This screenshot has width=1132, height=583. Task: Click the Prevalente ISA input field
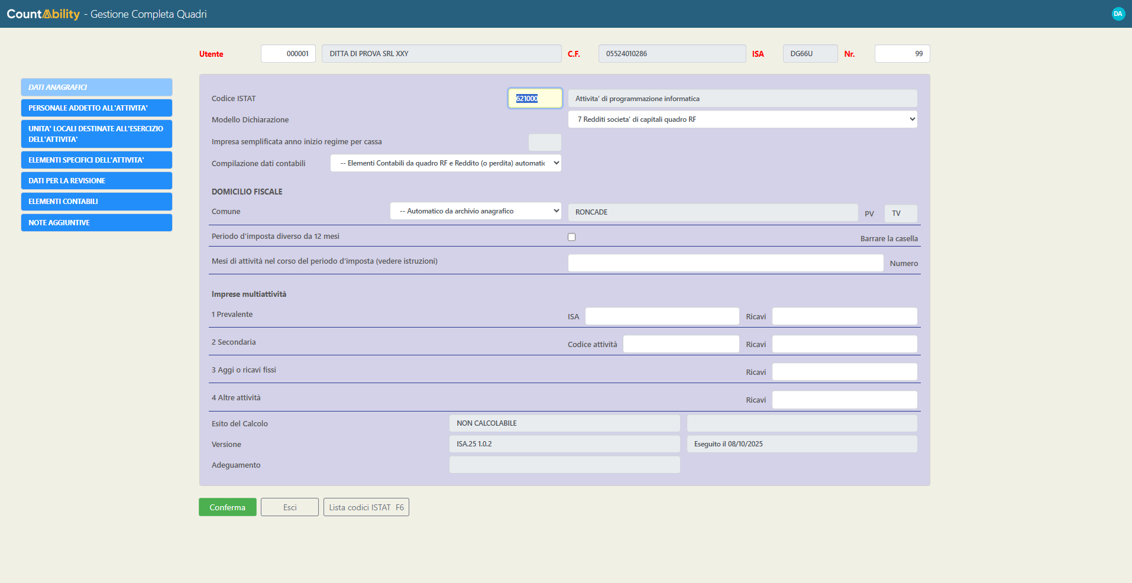(x=662, y=316)
